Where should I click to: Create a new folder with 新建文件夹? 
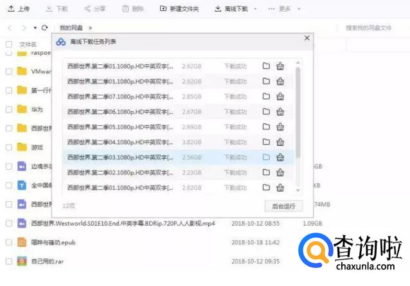[179, 9]
